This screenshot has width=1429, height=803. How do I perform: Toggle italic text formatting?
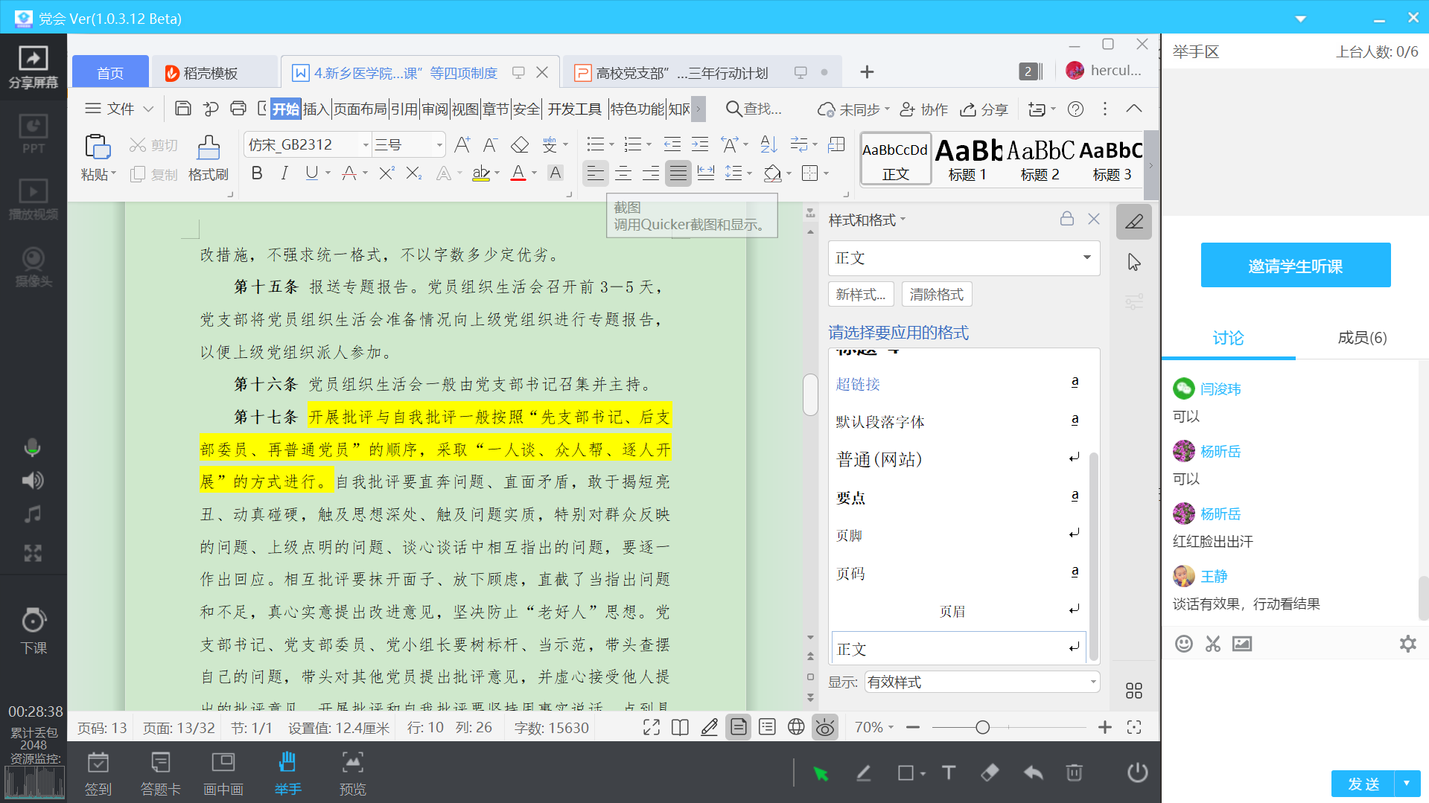(284, 173)
